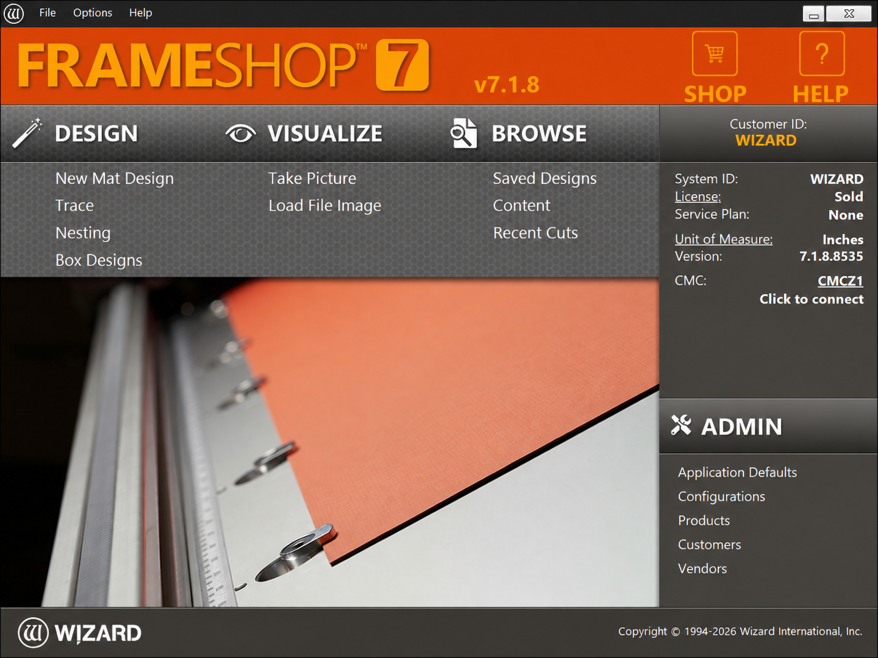This screenshot has height=658, width=878.
Task: Click the DESIGN heading
Action: (x=96, y=133)
